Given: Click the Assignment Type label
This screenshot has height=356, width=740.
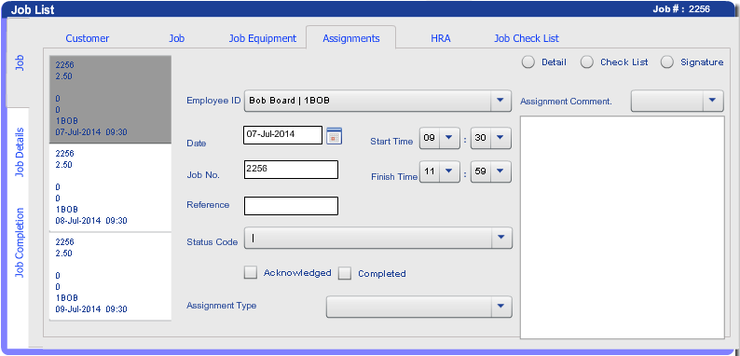Looking at the screenshot, I should [x=221, y=305].
